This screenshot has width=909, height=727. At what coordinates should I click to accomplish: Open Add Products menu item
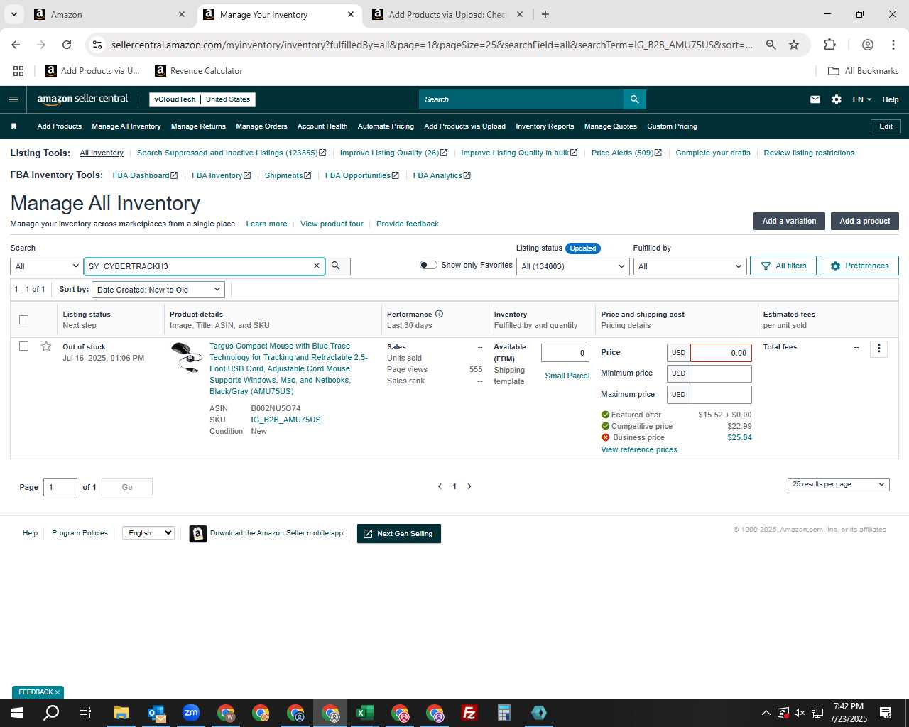[60, 126]
